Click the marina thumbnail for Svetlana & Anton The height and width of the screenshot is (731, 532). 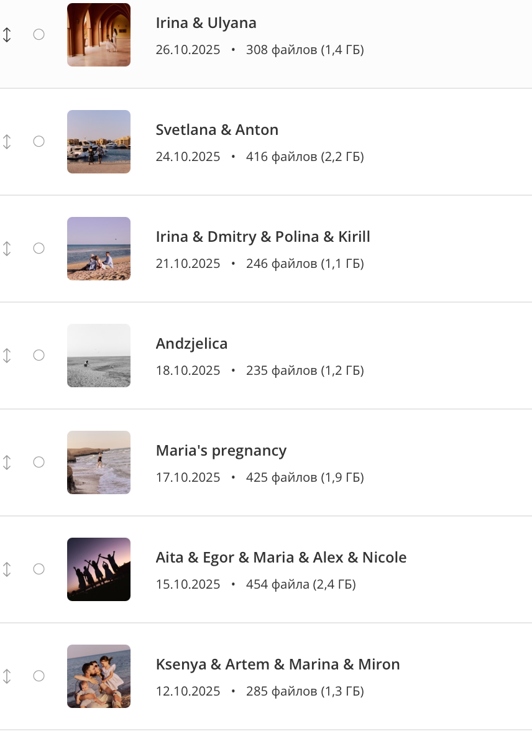click(99, 142)
